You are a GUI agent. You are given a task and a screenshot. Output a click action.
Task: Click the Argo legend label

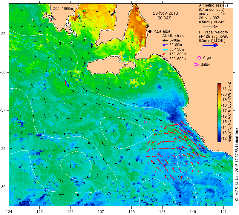pos(207,58)
